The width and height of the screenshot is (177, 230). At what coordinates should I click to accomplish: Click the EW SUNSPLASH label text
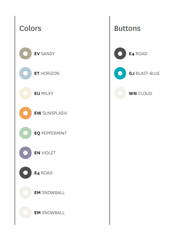click(x=51, y=113)
